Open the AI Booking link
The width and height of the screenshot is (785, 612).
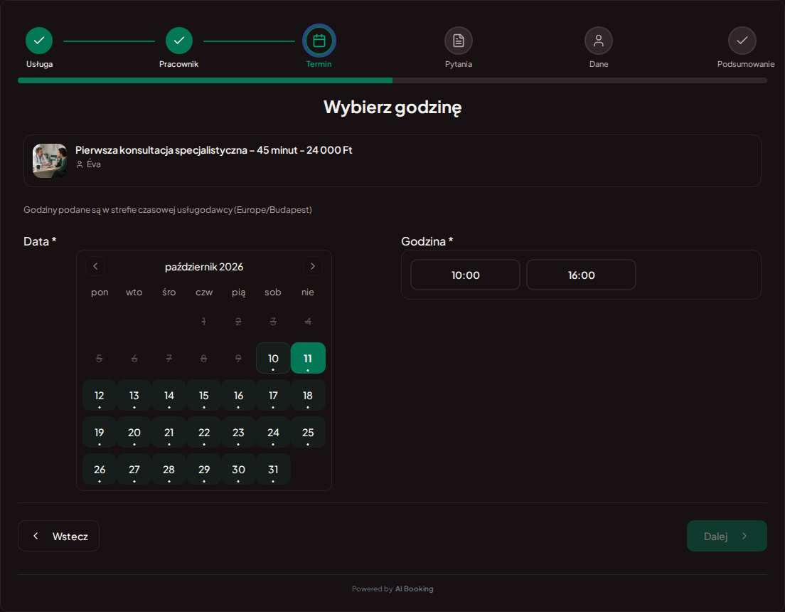[x=414, y=589]
